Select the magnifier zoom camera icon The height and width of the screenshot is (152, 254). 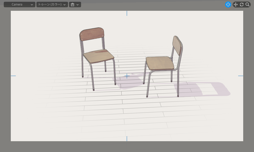click(247, 5)
